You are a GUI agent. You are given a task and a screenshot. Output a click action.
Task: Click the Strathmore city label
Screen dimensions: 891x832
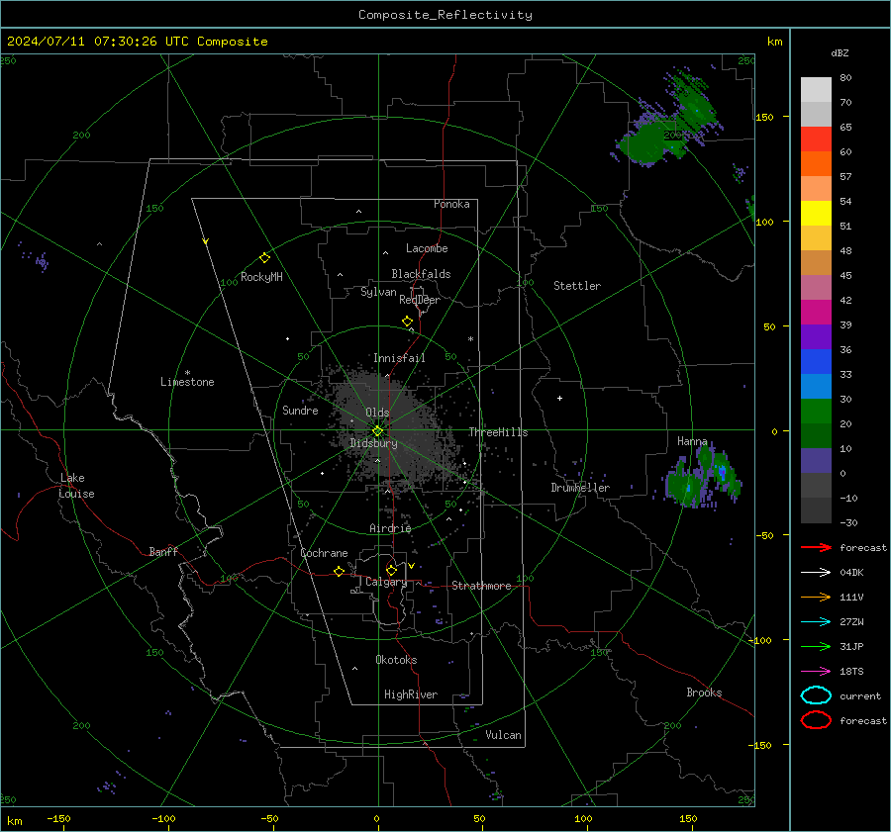(481, 586)
